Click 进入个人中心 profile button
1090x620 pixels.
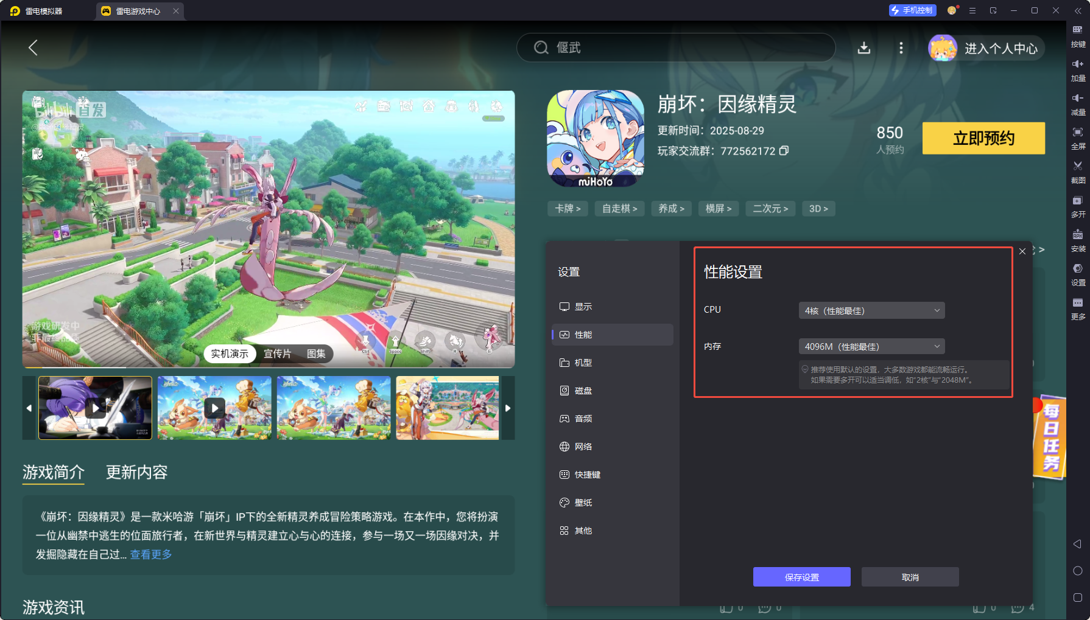click(x=1000, y=48)
